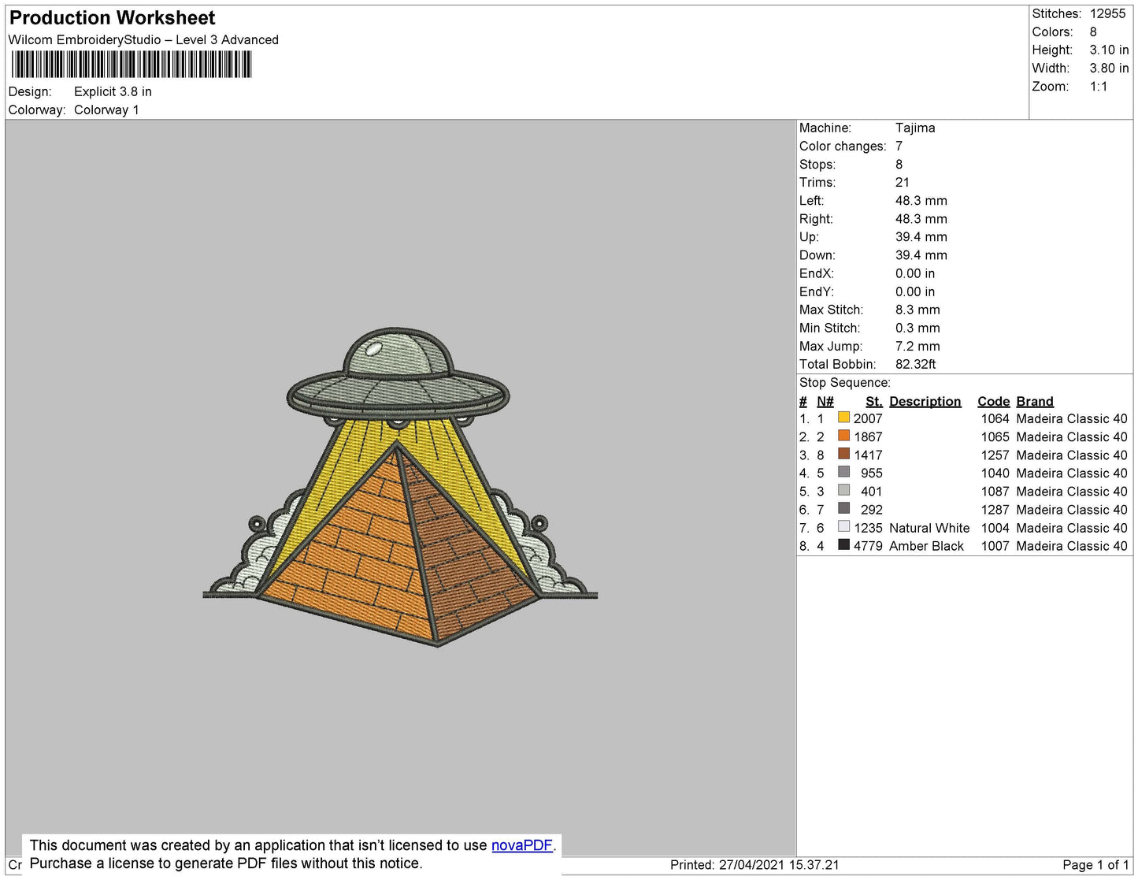Click the Printed date 27/04/2021 text
Image resolution: width=1138 pixels, height=880 pixels.
754,864
